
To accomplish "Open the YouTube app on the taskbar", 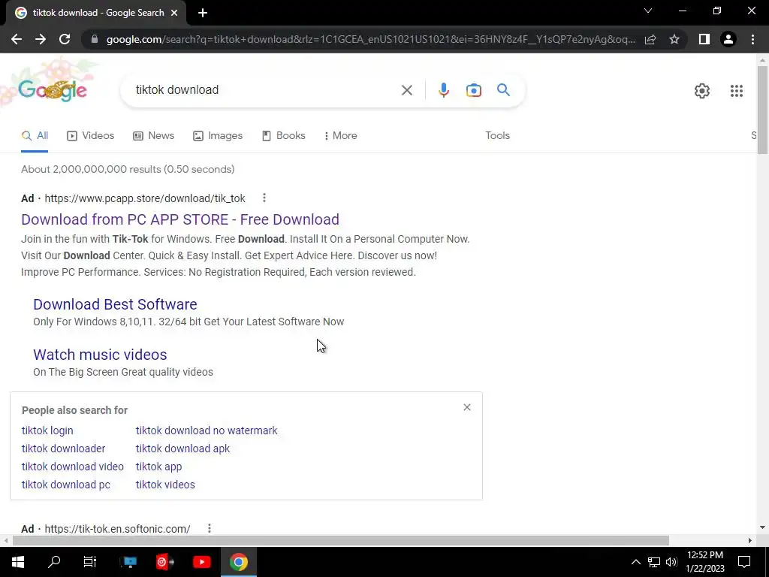I will (201, 562).
